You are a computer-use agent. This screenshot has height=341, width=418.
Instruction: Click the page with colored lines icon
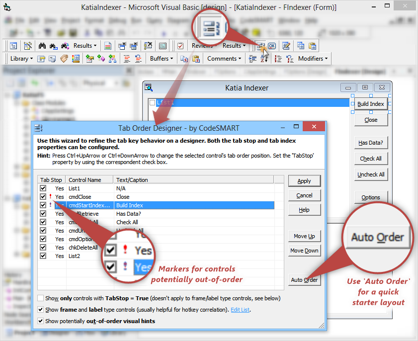[x=108, y=46]
